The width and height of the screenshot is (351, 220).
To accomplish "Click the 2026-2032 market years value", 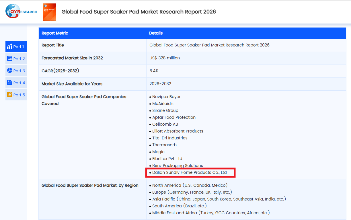I will click(x=160, y=84).
